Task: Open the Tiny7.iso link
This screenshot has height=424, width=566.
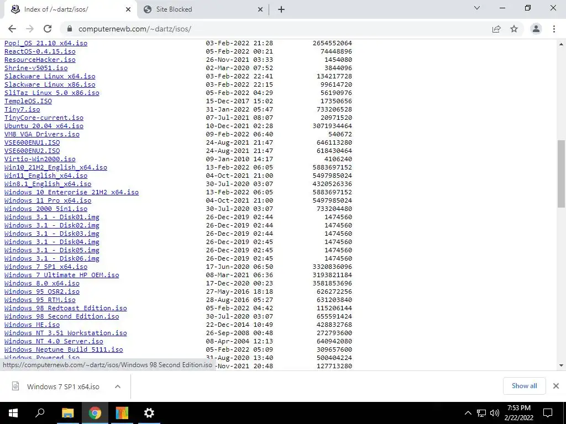Action: tap(22, 109)
